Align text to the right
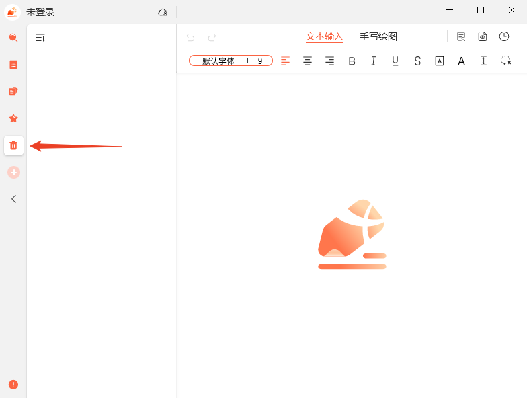Viewport: 527px width, 398px height. point(329,61)
